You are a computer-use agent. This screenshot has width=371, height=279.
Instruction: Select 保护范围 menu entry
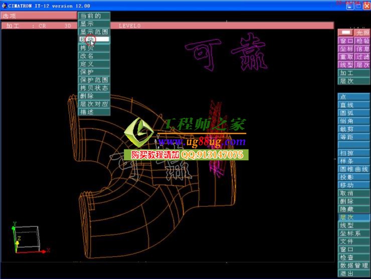[x=94, y=80]
